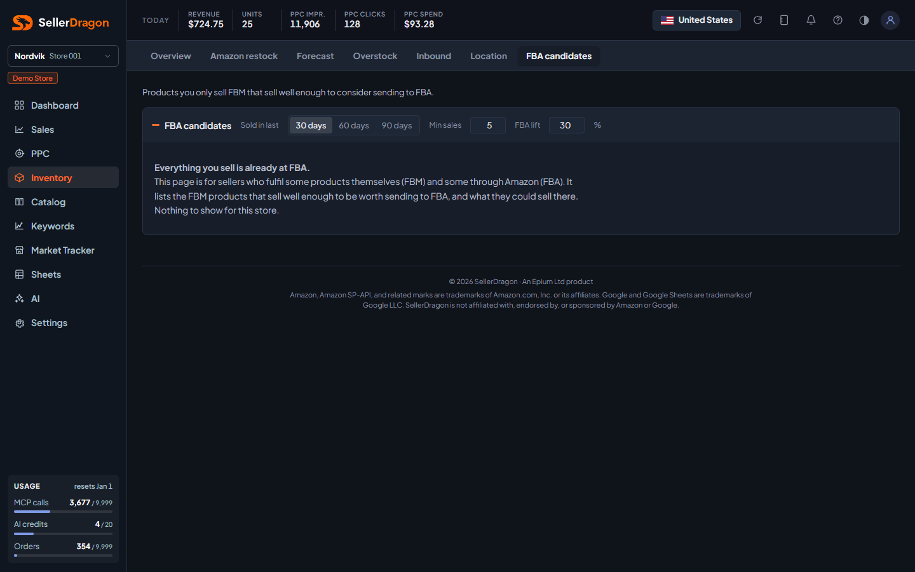Click the Orders usage bar
This screenshot has width=915, height=572.
(x=63, y=555)
